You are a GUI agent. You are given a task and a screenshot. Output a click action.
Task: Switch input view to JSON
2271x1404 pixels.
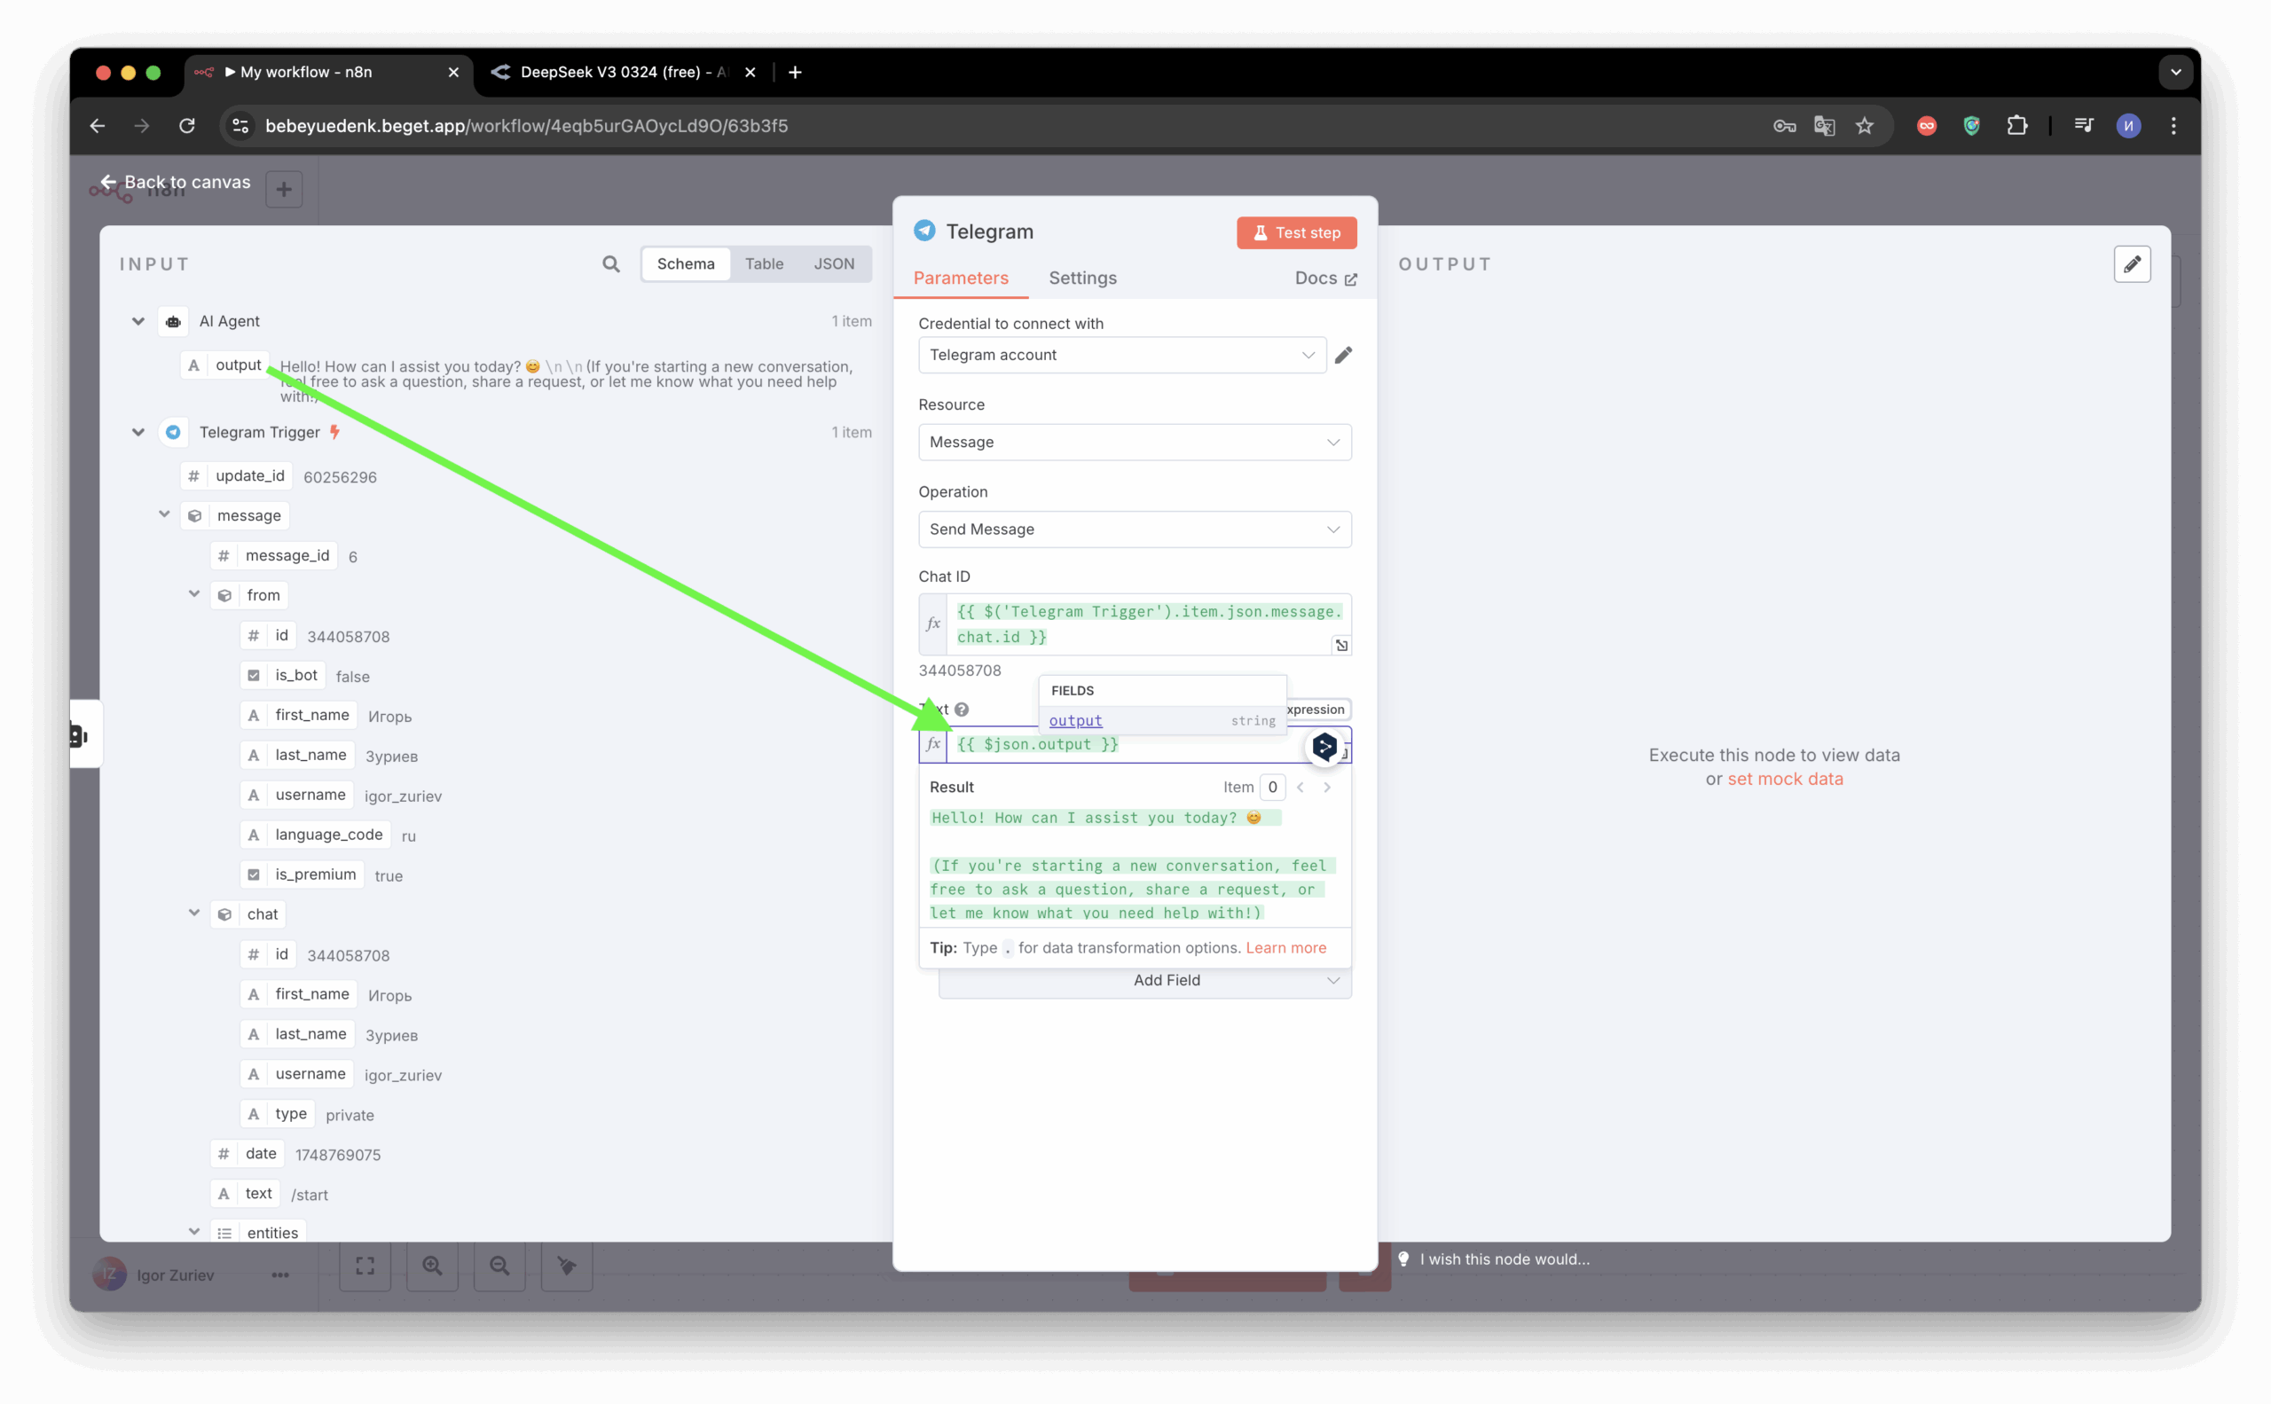pyautogui.click(x=833, y=263)
